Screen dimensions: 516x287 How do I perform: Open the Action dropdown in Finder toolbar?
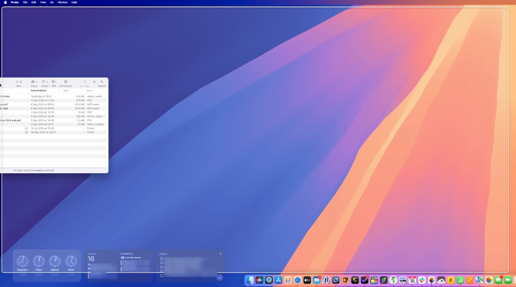click(x=45, y=82)
